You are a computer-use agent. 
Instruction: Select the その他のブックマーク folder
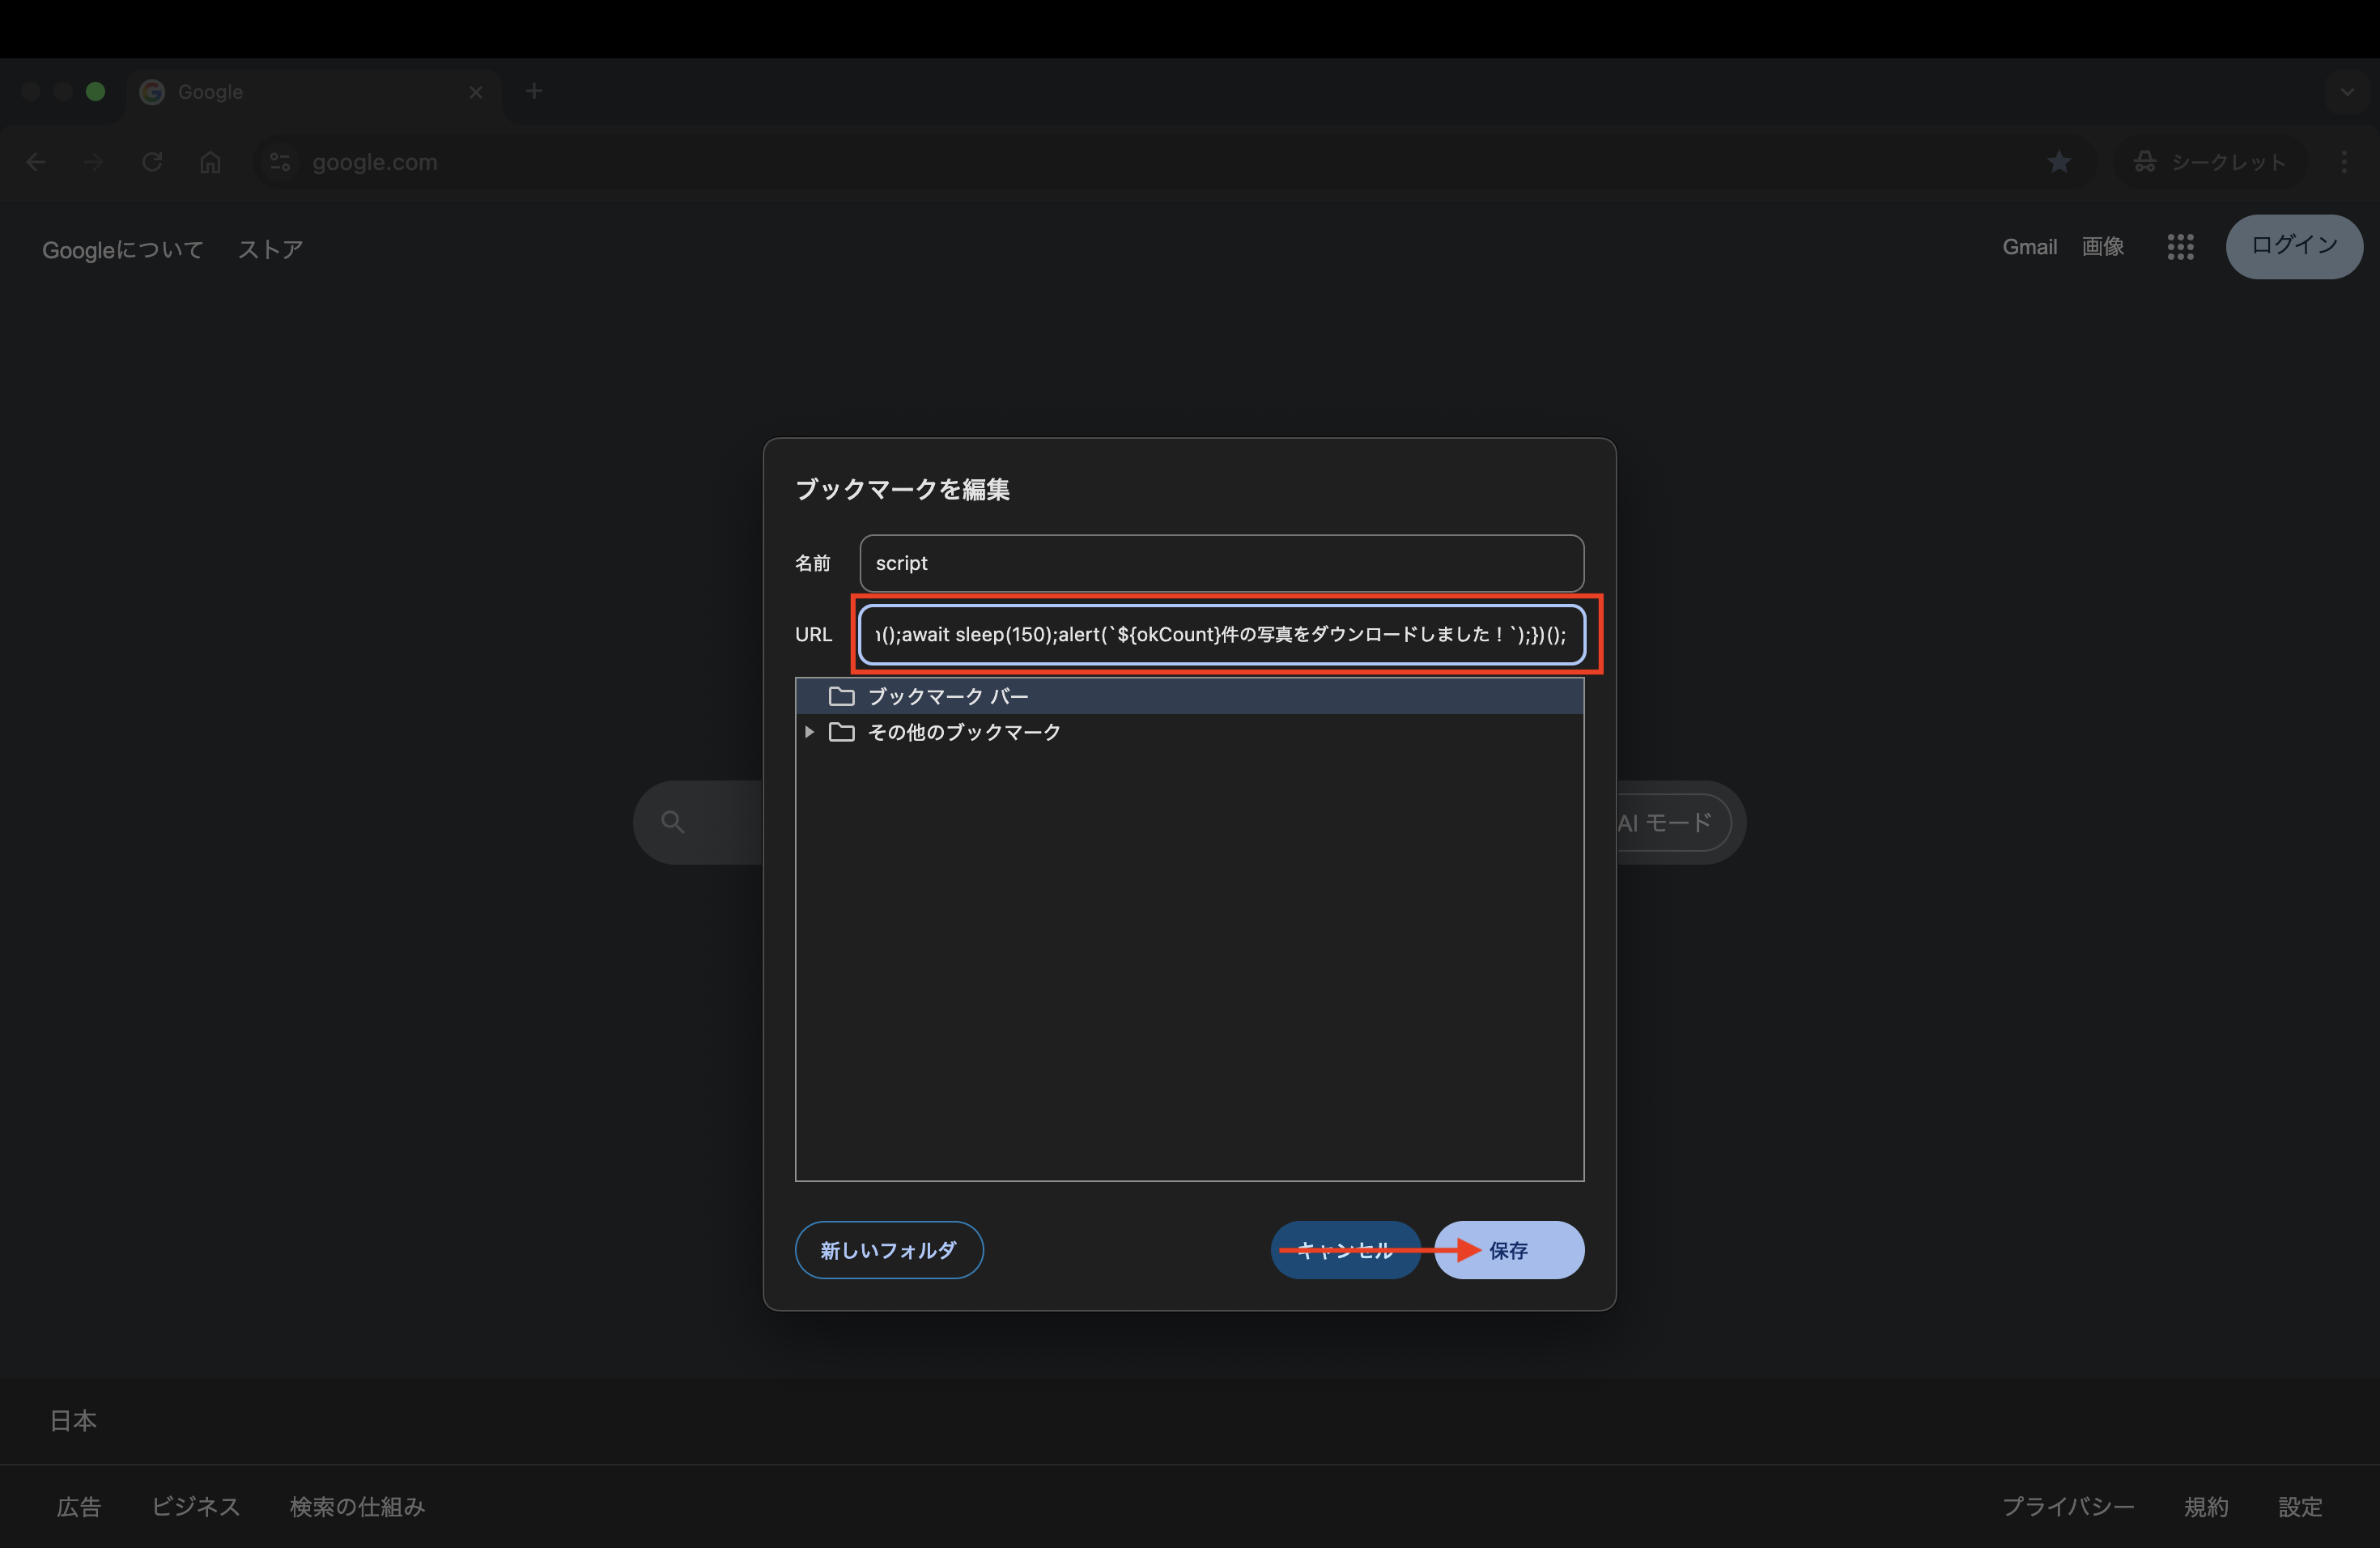pyautogui.click(x=963, y=732)
